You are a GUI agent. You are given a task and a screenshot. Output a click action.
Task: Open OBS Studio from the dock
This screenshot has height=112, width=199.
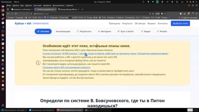click(x=3, y=31)
